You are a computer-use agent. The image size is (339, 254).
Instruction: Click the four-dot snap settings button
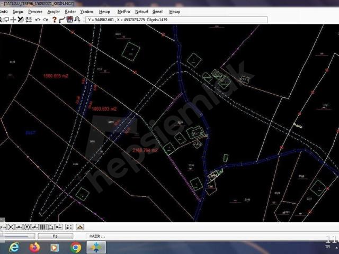pos(69,227)
